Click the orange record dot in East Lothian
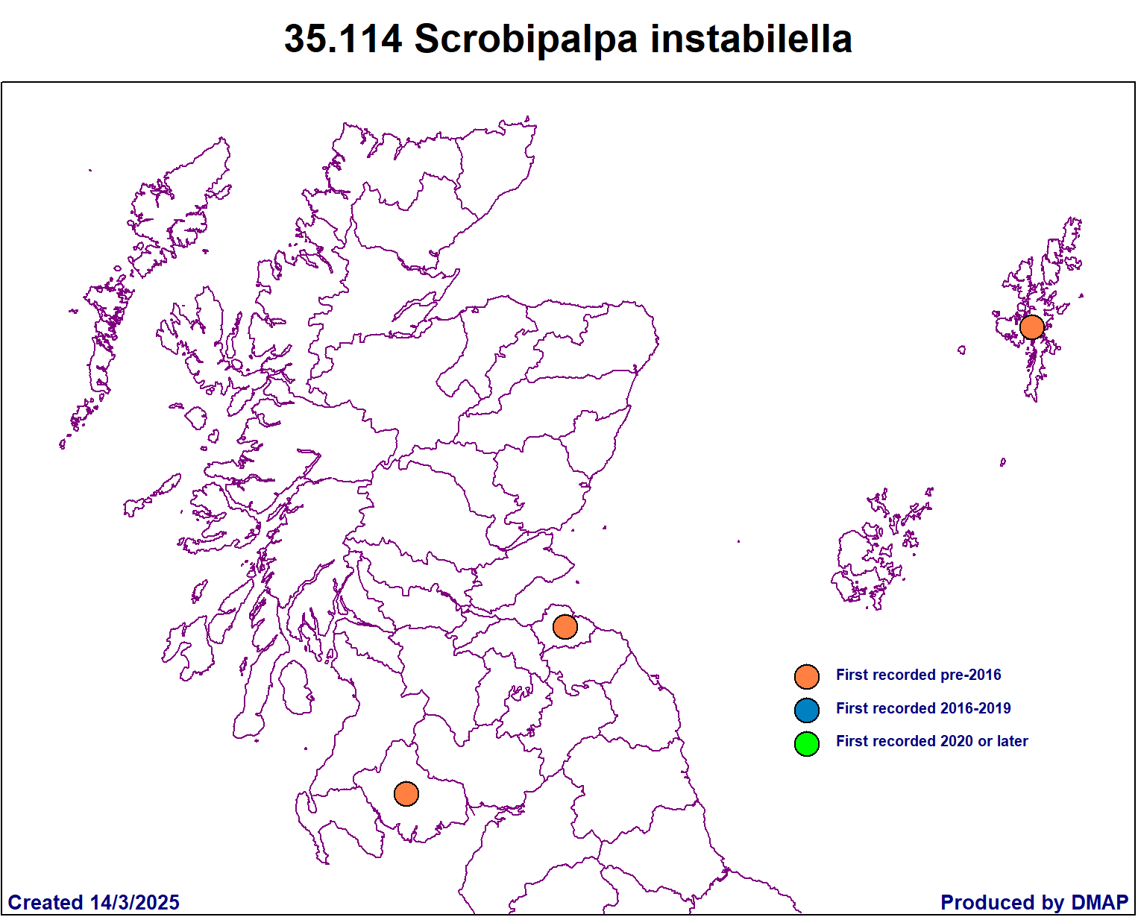The height and width of the screenshot is (917, 1138). pos(565,627)
